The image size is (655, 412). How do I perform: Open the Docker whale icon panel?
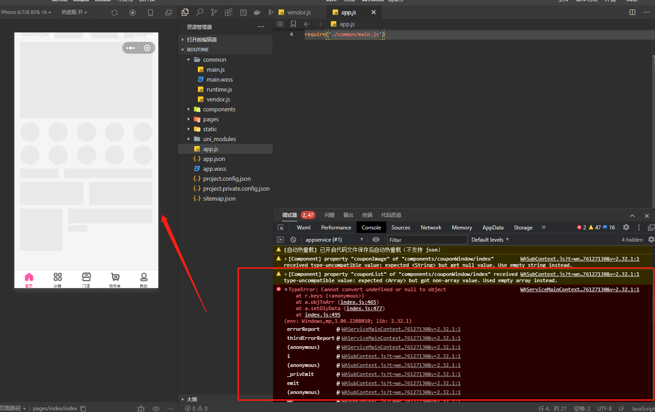coord(257,12)
